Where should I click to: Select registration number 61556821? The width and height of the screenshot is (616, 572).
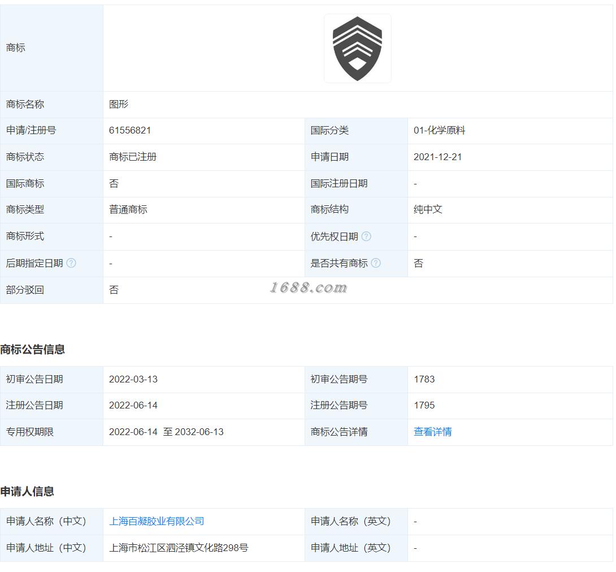click(x=129, y=130)
